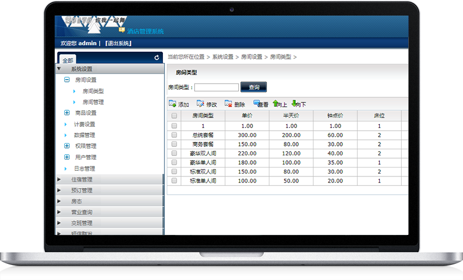Check the box for 总统套餐 row

174,135
